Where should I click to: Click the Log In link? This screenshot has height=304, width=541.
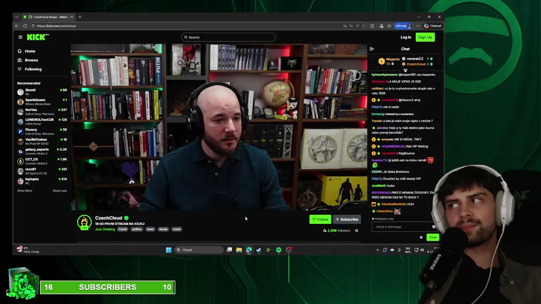pos(406,37)
